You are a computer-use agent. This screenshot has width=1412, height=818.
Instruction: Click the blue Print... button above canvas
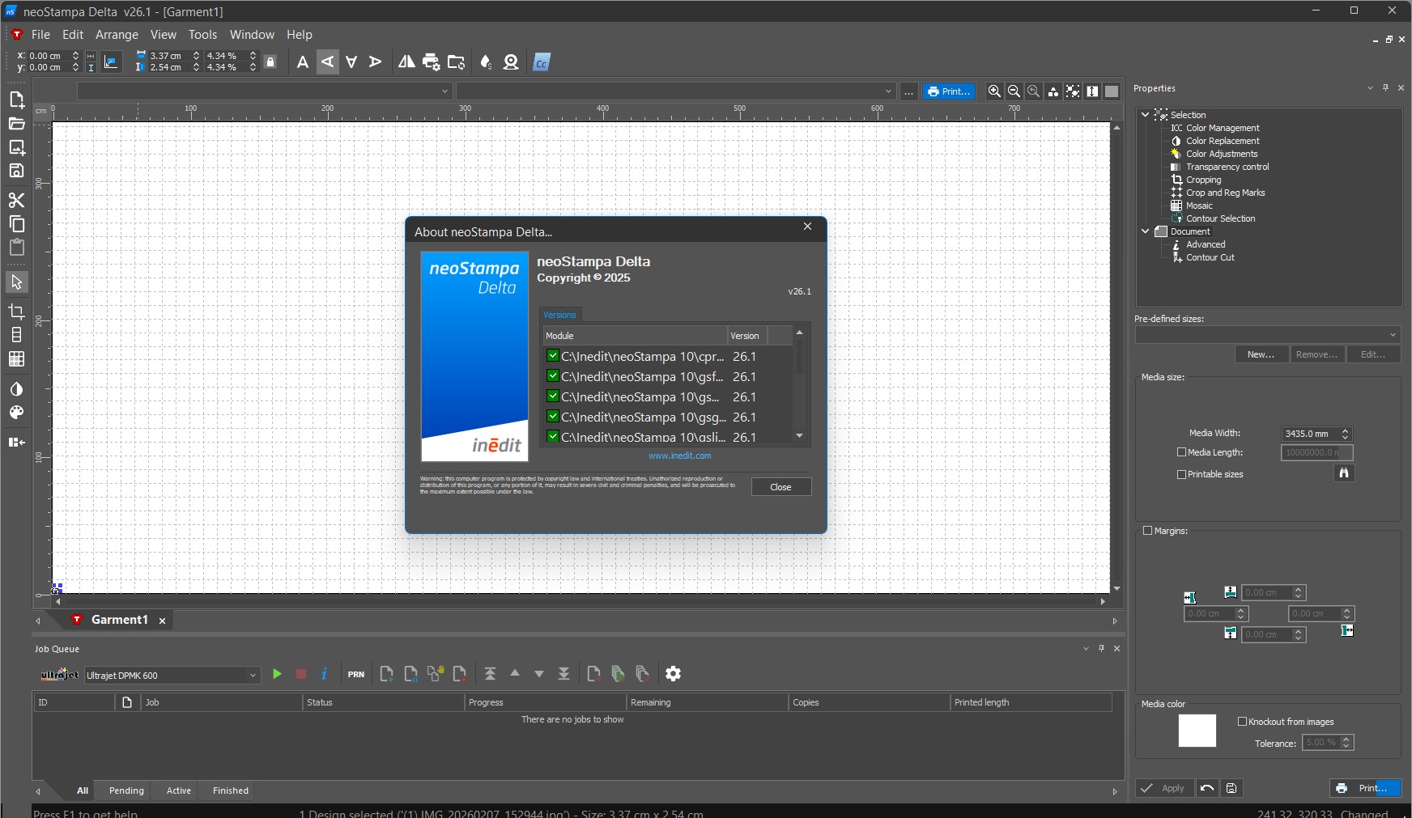(x=949, y=91)
